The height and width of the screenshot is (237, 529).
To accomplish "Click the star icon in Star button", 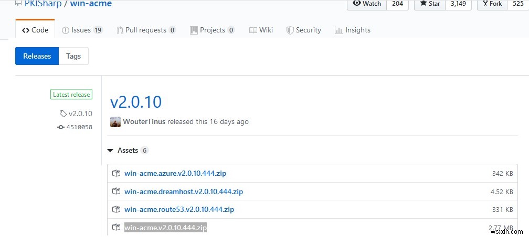I will click(x=424, y=3).
